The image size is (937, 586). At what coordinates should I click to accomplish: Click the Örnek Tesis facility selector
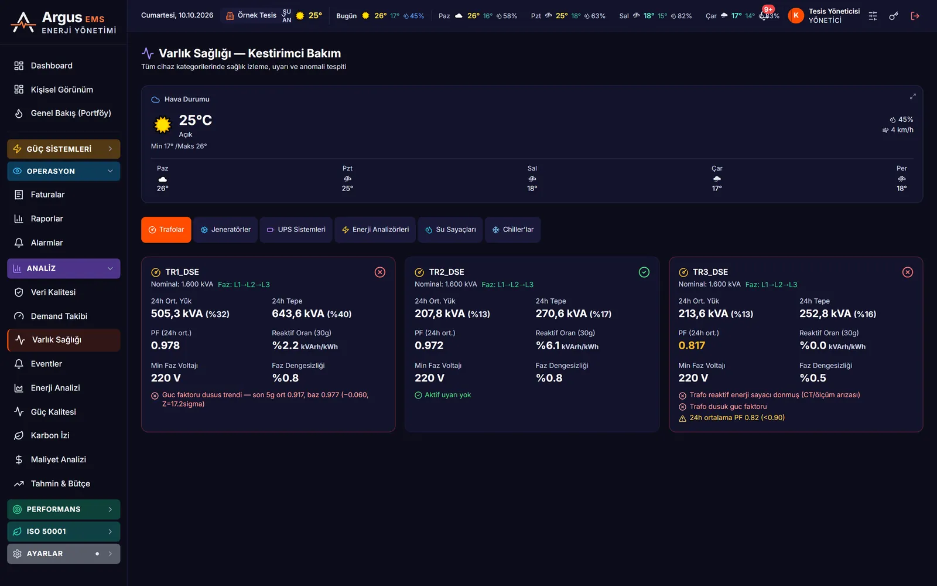pos(258,16)
